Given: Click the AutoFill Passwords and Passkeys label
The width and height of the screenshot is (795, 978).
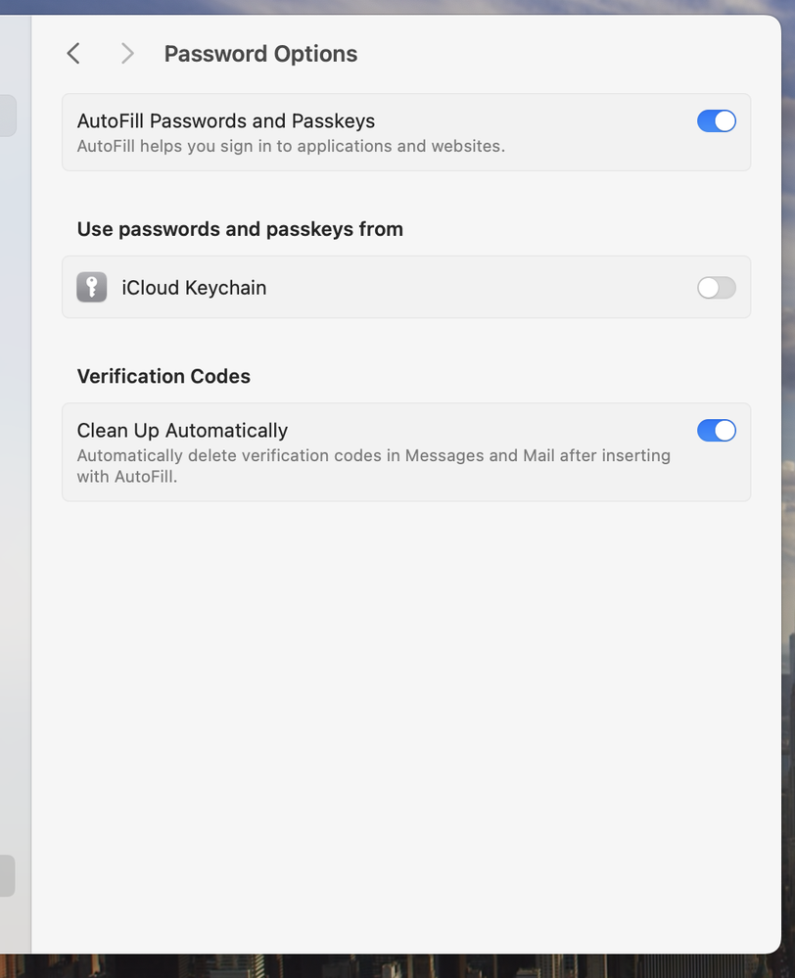Looking at the screenshot, I should point(226,121).
